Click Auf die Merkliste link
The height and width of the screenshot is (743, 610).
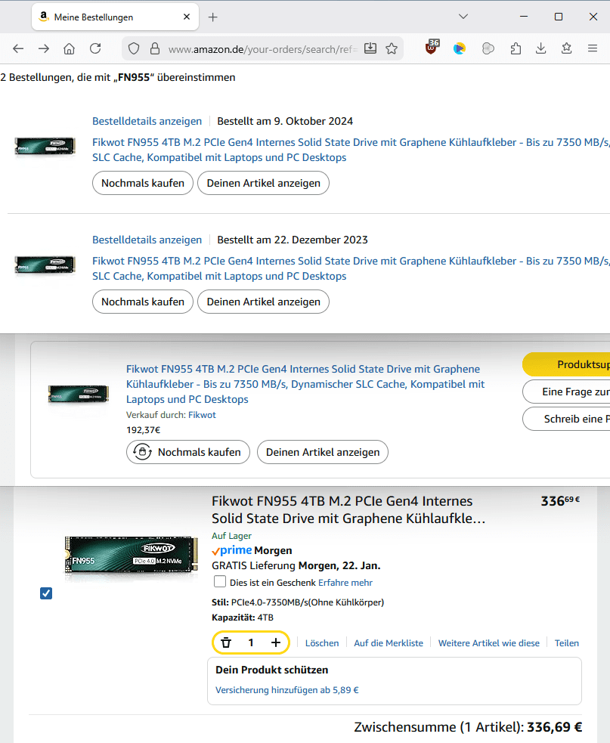[x=389, y=643]
